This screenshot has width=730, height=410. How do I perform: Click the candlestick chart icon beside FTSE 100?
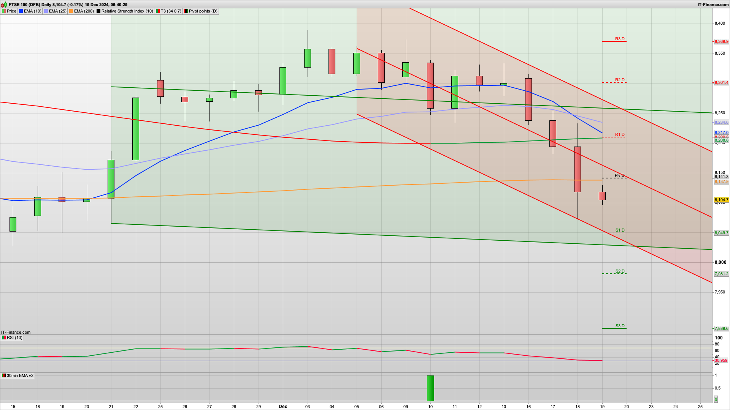click(4, 5)
